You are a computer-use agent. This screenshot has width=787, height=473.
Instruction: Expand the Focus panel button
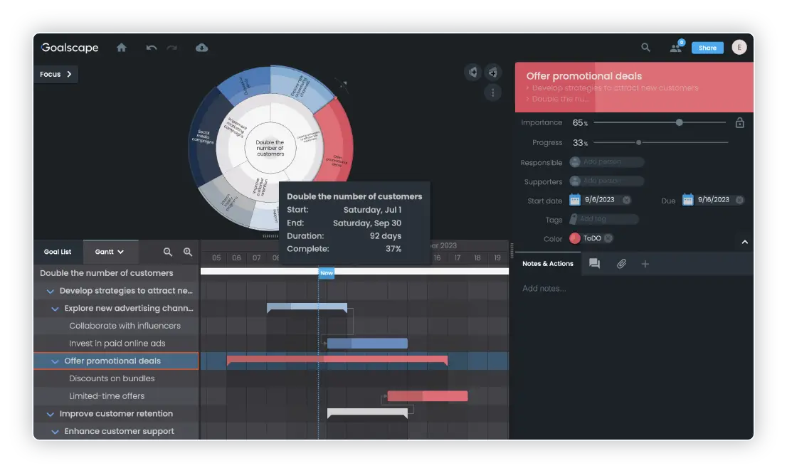coord(56,74)
